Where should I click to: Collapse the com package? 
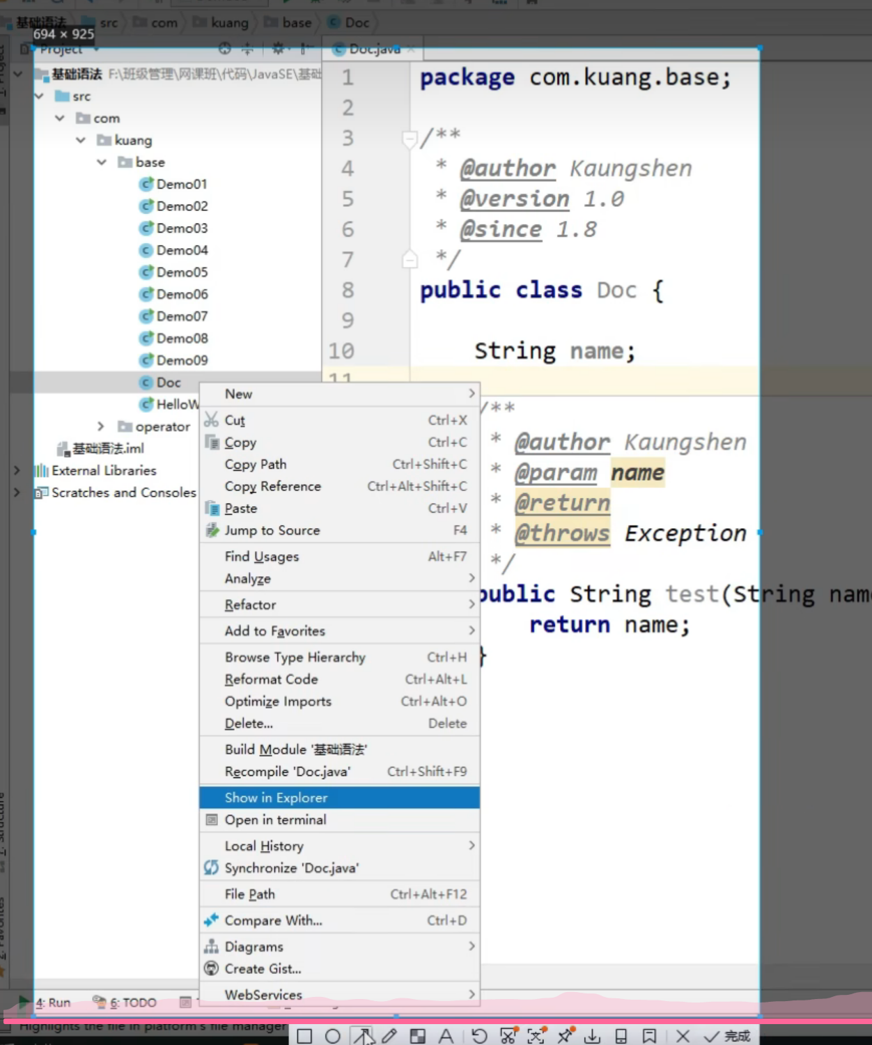(x=61, y=118)
